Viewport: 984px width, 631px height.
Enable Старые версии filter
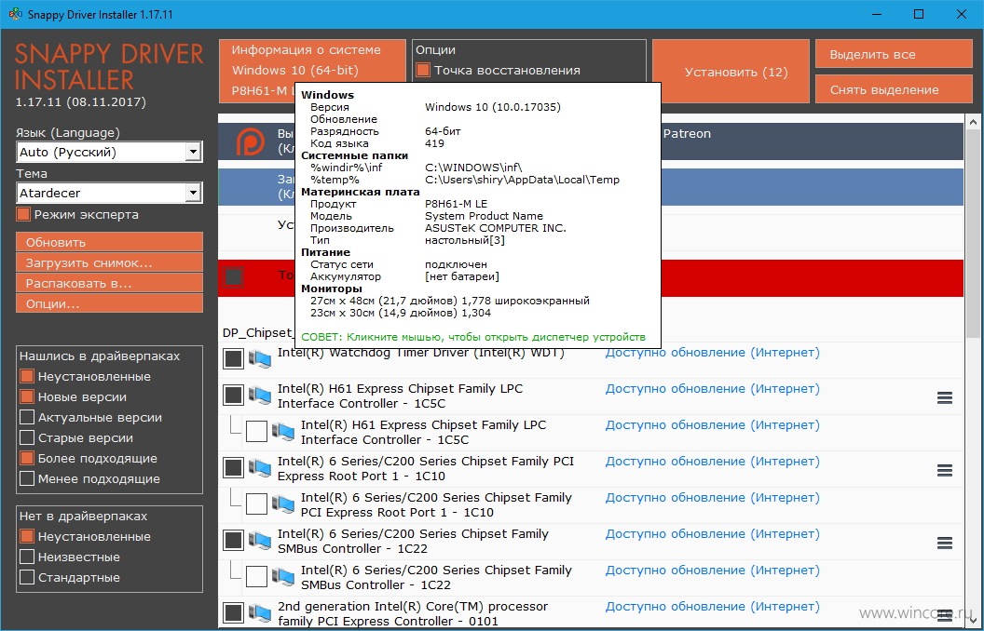point(27,438)
